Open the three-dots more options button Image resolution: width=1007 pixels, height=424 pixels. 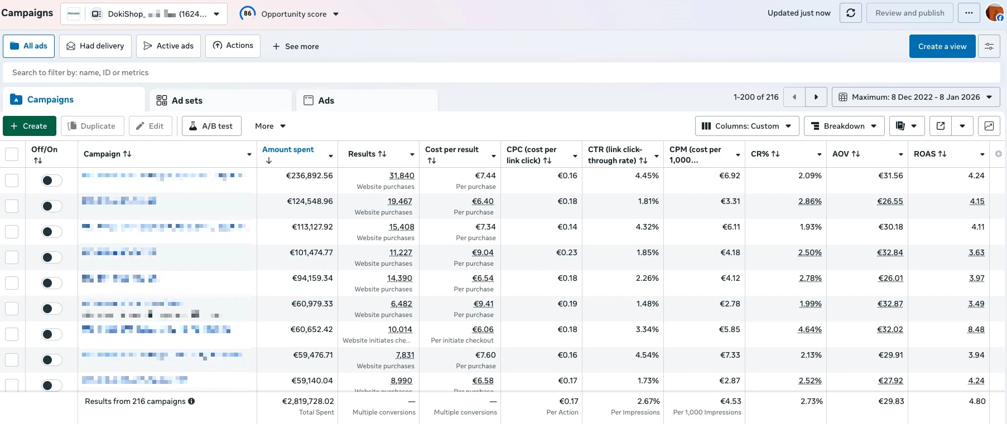[969, 13]
